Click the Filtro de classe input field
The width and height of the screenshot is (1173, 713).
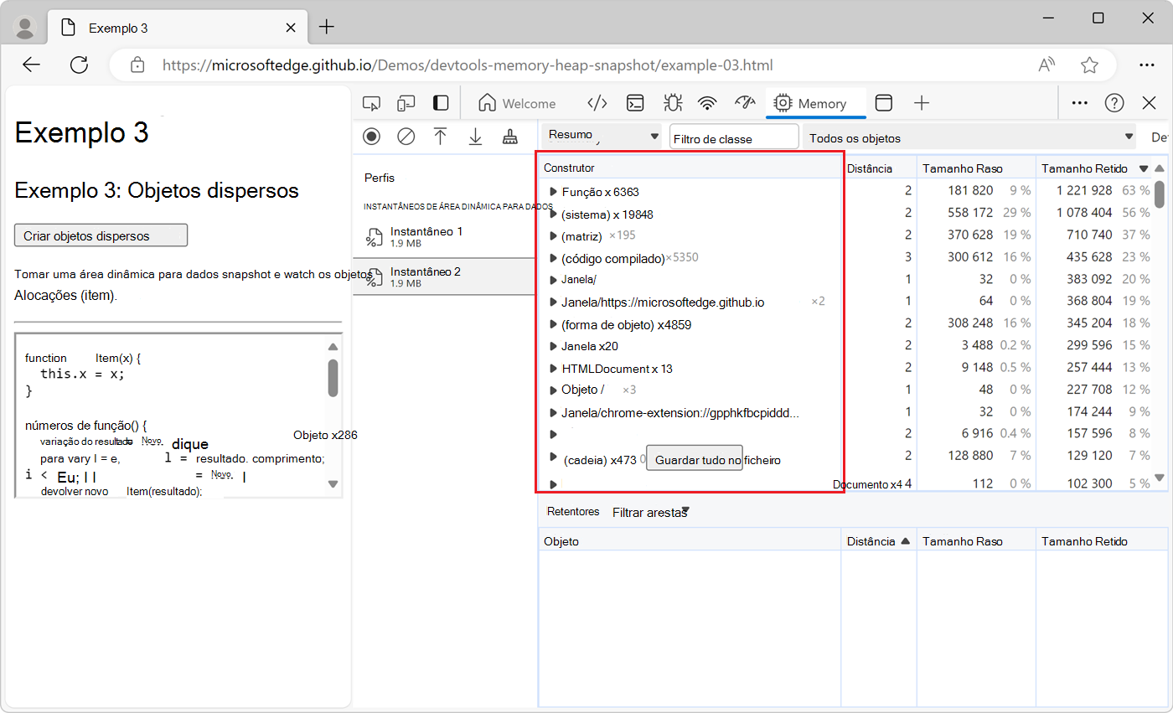pyautogui.click(x=734, y=138)
